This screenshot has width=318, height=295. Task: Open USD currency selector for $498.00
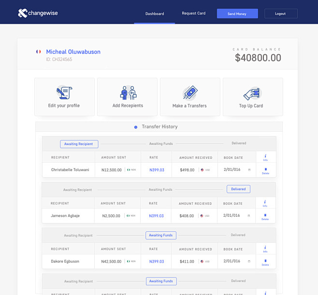click(x=205, y=170)
